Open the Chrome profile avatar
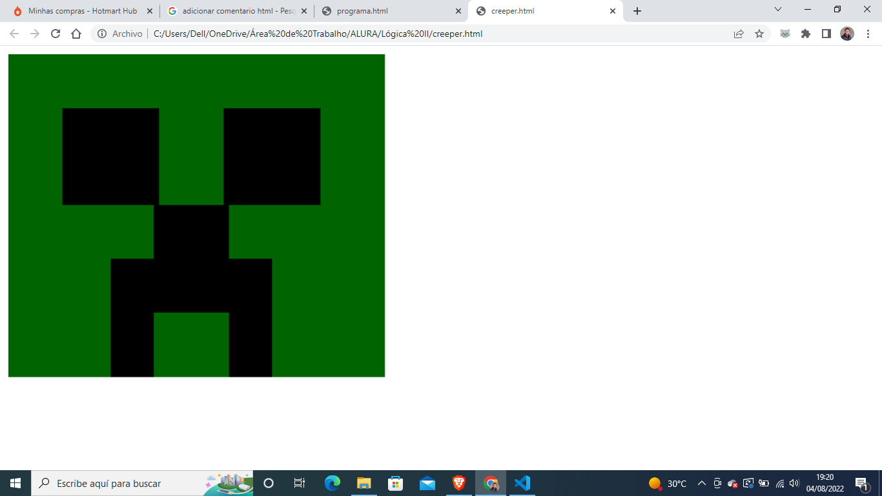This screenshot has width=882, height=496. click(847, 34)
